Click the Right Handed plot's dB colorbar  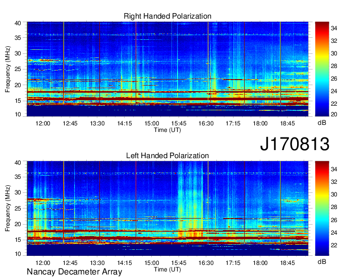(322, 69)
